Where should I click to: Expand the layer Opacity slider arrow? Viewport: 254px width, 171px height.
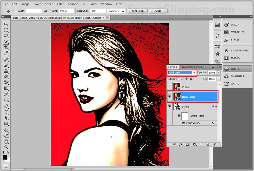pyautogui.click(x=218, y=72)
